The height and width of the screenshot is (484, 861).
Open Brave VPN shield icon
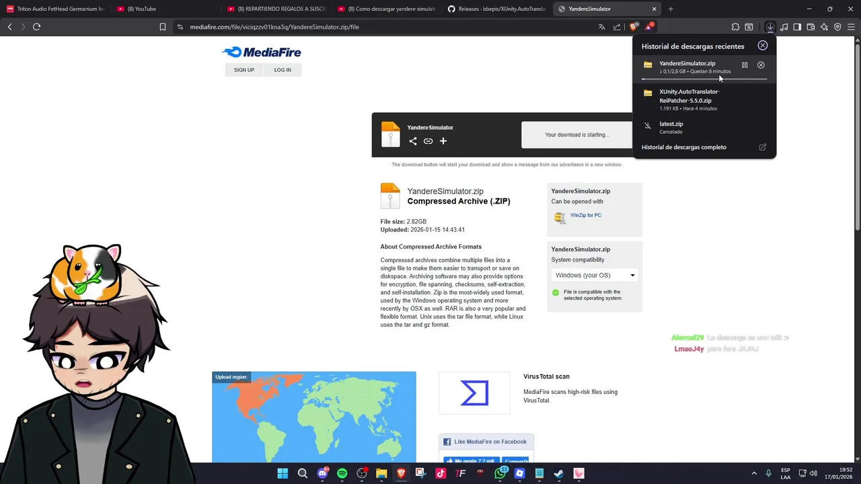tap(837, 27)
